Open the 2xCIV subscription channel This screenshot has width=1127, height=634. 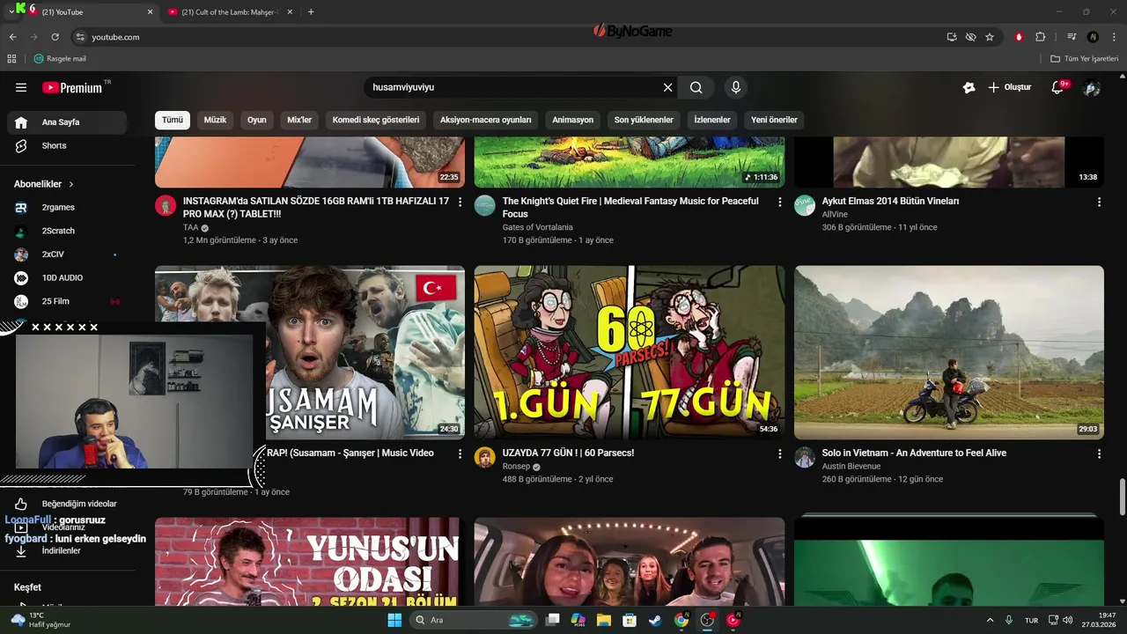67,254
